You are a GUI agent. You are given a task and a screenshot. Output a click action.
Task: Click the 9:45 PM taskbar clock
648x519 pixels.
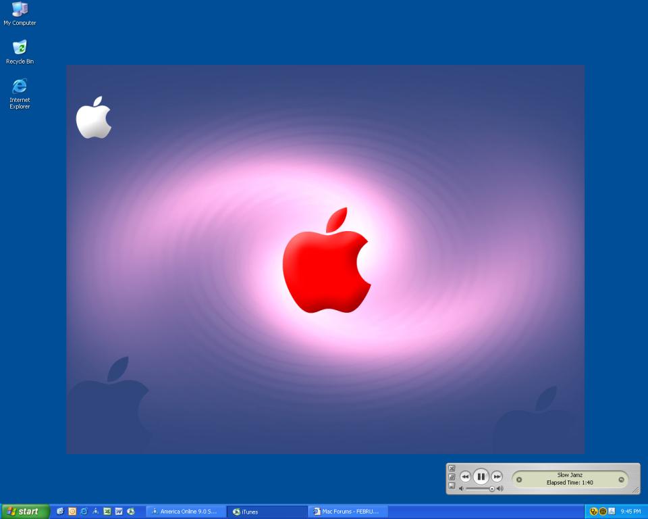click(x=630, y=512)
